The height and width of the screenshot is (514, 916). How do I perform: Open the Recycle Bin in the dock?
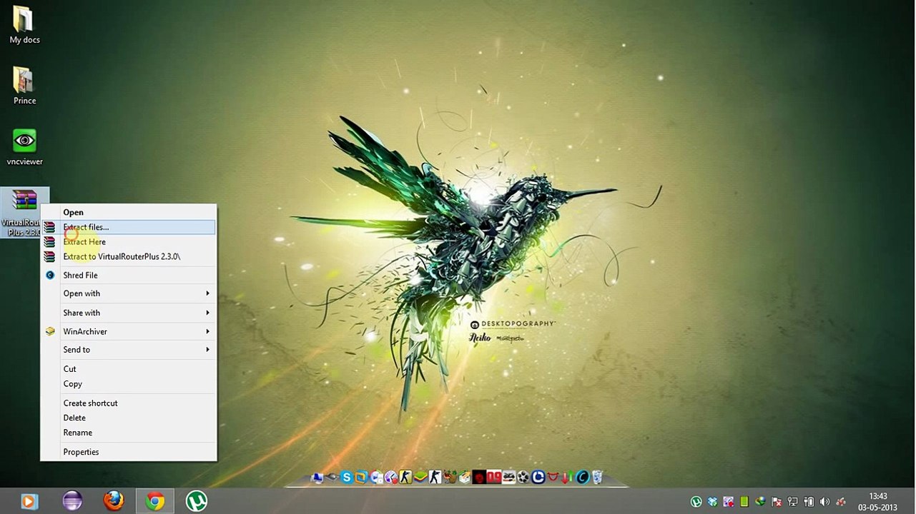tap(598, 478)
